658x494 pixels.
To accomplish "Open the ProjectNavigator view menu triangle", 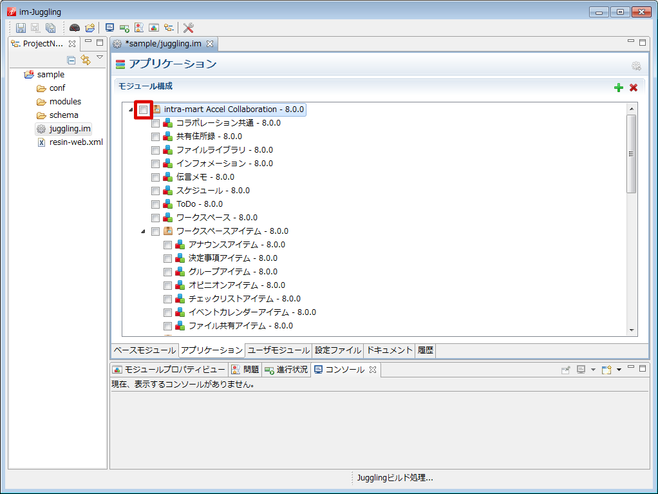I will [100, 57].
